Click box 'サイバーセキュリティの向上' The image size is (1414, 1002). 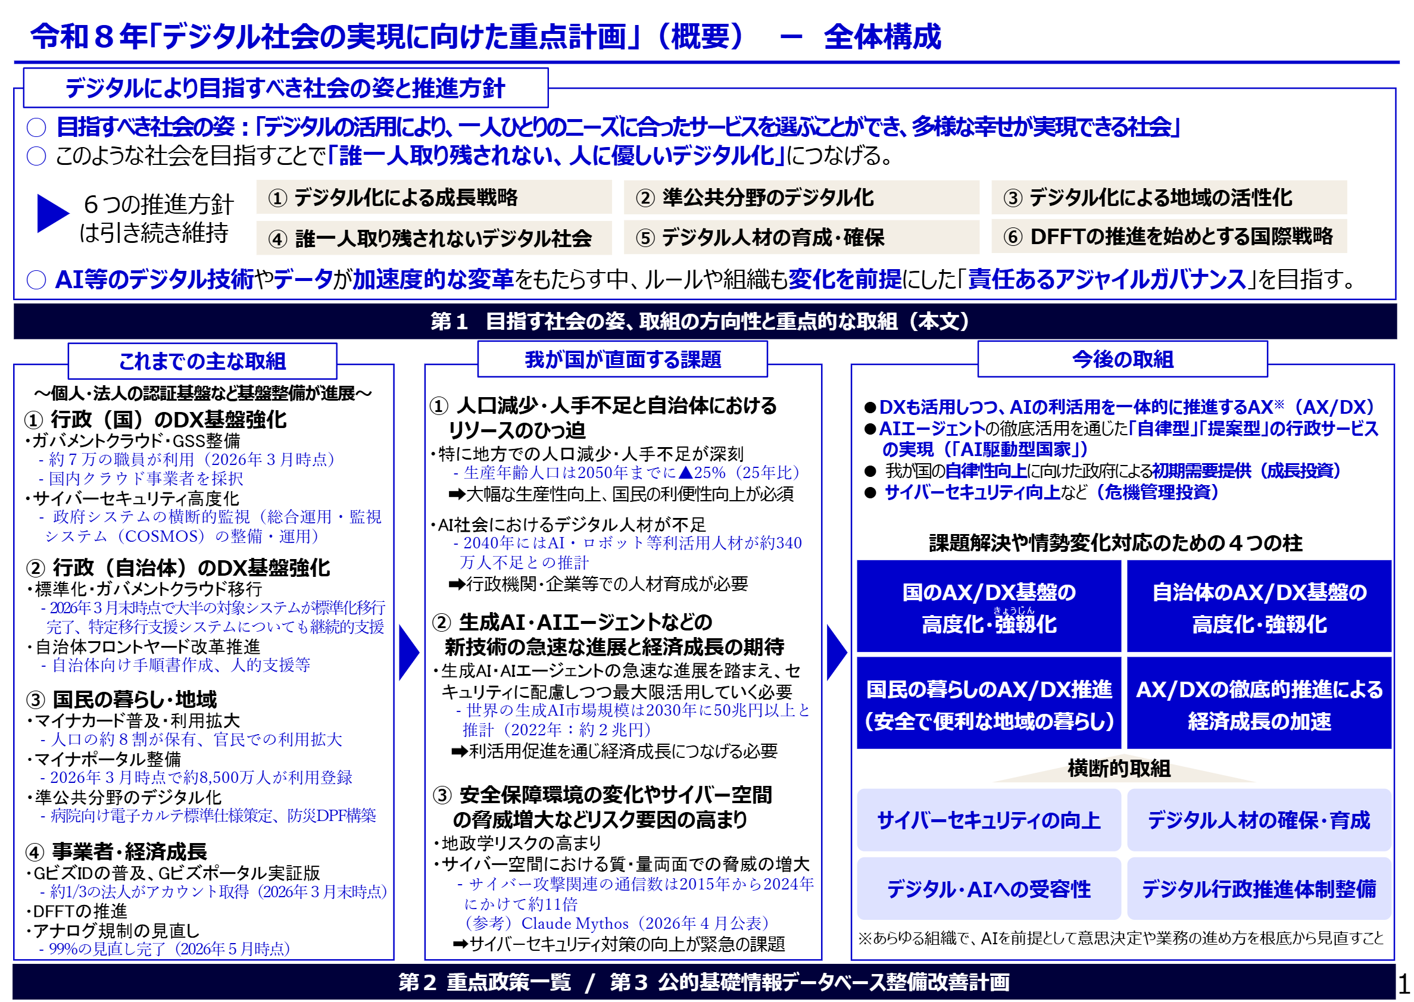[989, 820]
